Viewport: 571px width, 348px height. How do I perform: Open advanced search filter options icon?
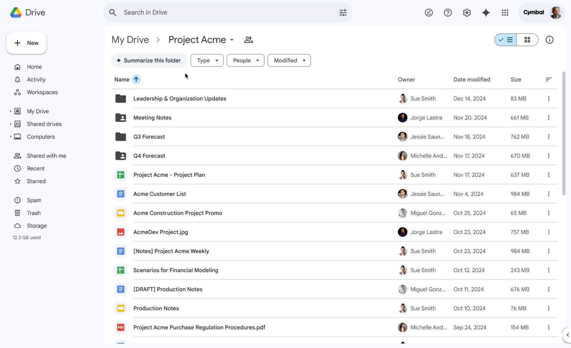pyautogui.click(x=343, y=12)
